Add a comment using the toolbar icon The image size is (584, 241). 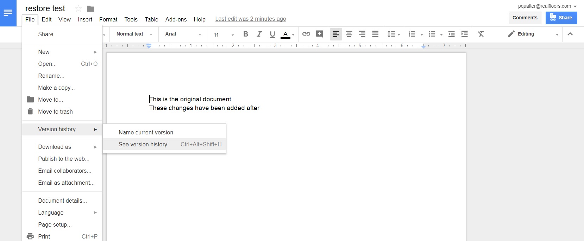coord(320,34)
